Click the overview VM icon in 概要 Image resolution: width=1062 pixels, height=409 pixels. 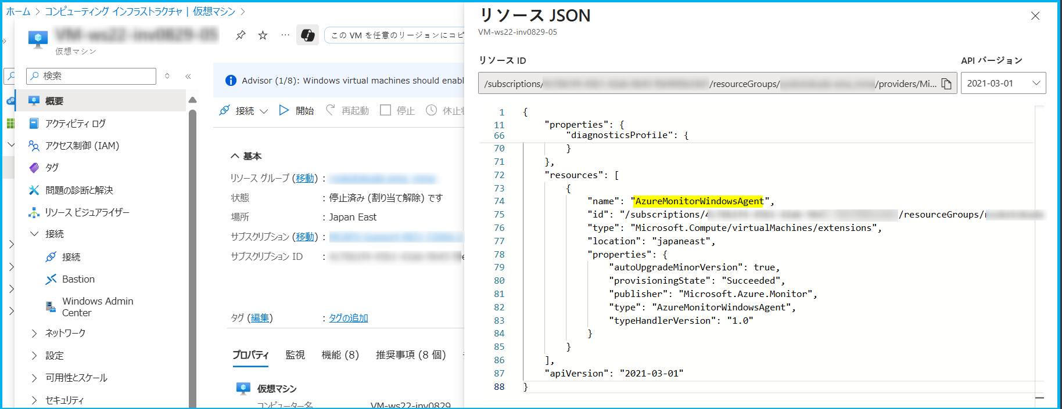click(x=34, y=101)
